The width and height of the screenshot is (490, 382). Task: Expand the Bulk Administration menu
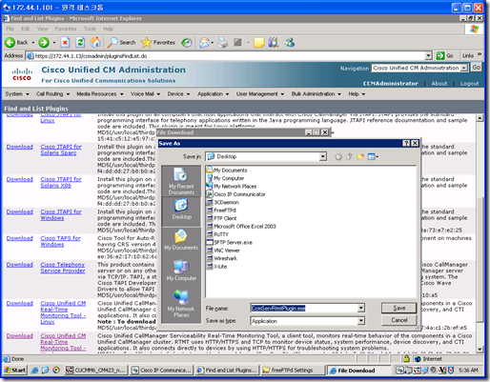[x=316, y=94]
